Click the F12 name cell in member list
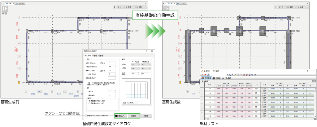Image resolution: width=317 pixels, height=127 pixels. click(210, 103)
